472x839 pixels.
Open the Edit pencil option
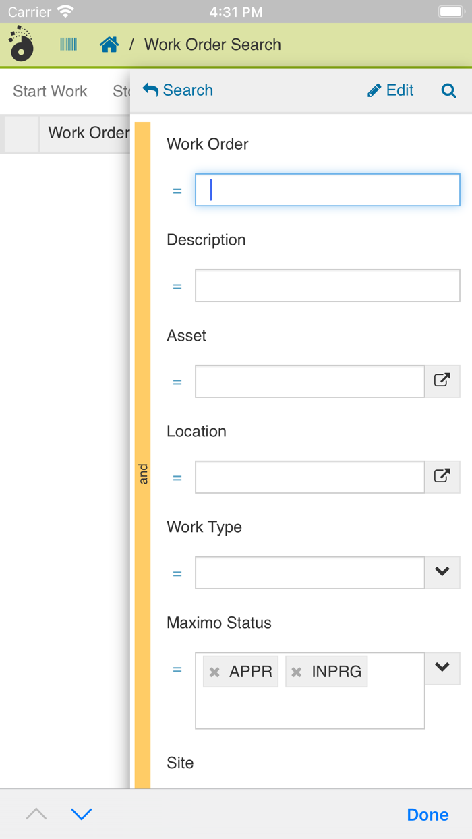[390, 90]
